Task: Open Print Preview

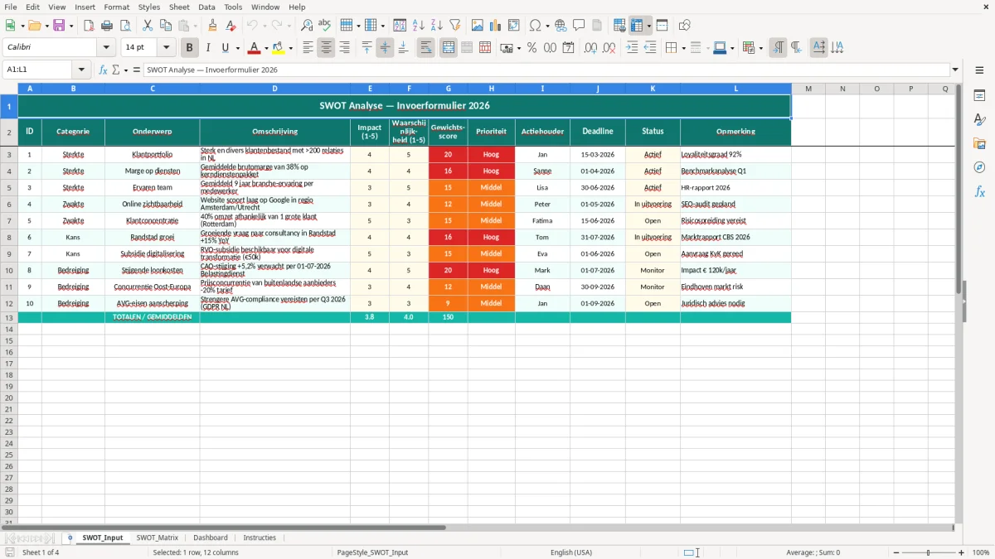Action: pos(124,26)
